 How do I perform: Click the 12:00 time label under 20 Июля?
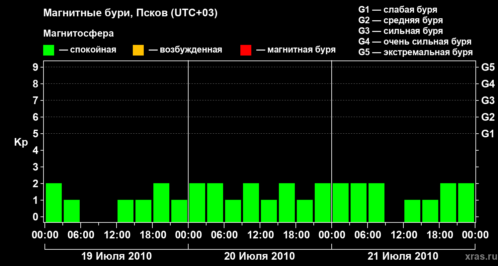click(x=260, y=235)
